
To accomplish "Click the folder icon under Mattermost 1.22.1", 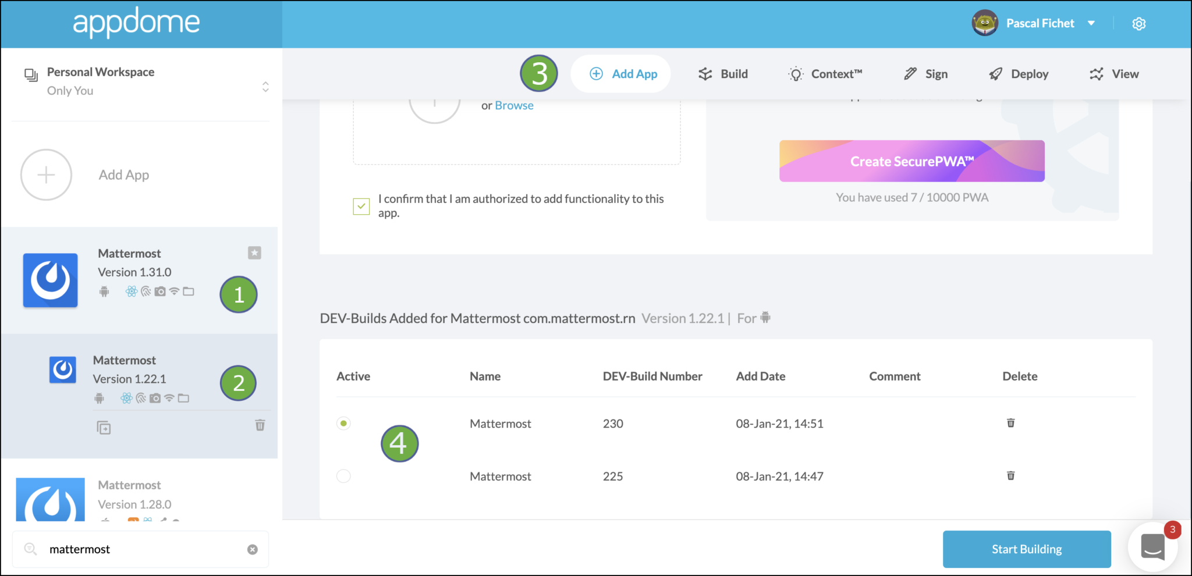I will click(184, 398).
